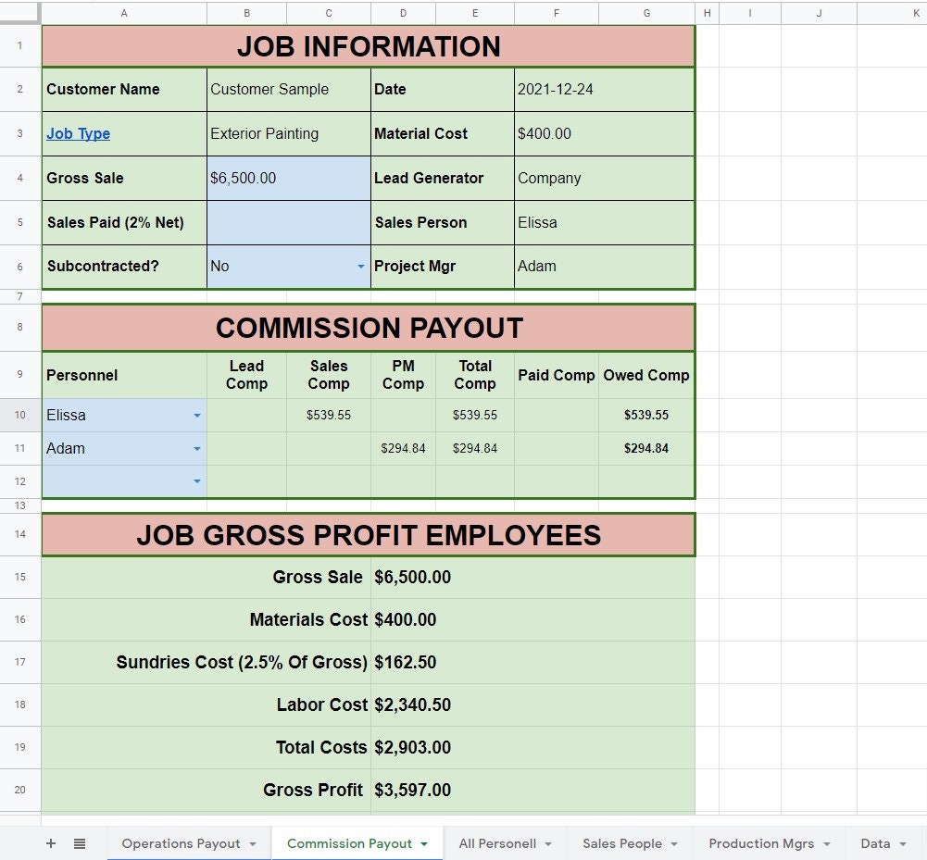The height and width of the screenshot is (860, 927).
Task: Open the Operations Payout tab menu arrow
Action: coord(255,843)
